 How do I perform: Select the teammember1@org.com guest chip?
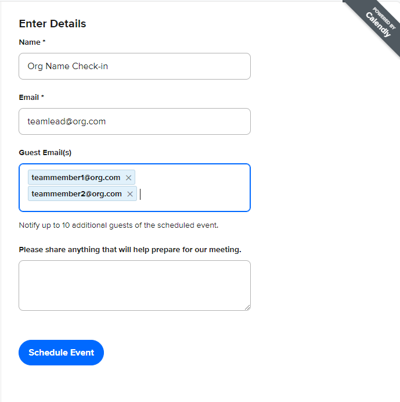point(81,177)
